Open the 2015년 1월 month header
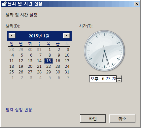This screenshot has height=128, width=141. pos(39,36)
